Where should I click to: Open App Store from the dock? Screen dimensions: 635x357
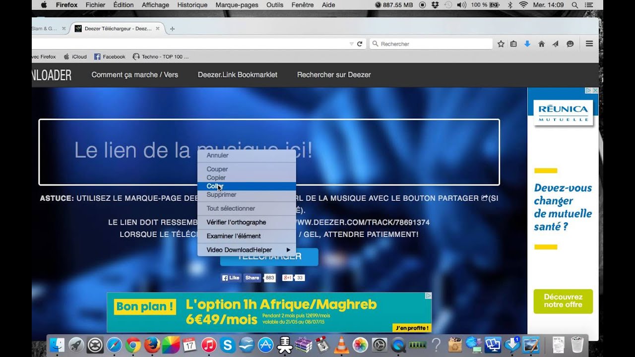click(x=265, y=345)
